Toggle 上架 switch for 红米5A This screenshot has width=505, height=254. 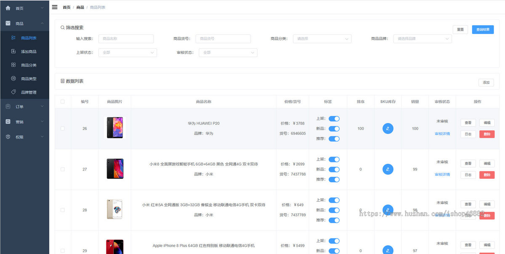334,200
